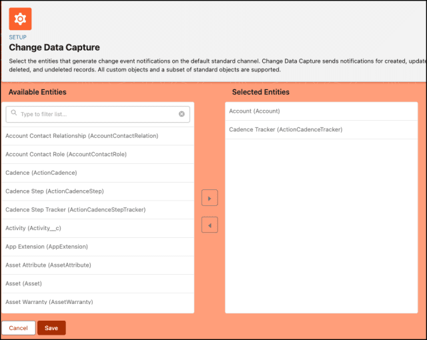This screenshot has width=427, height=340.
Task: Select Cadence Tracker in Selected Entities
Action: click(286, 129)
